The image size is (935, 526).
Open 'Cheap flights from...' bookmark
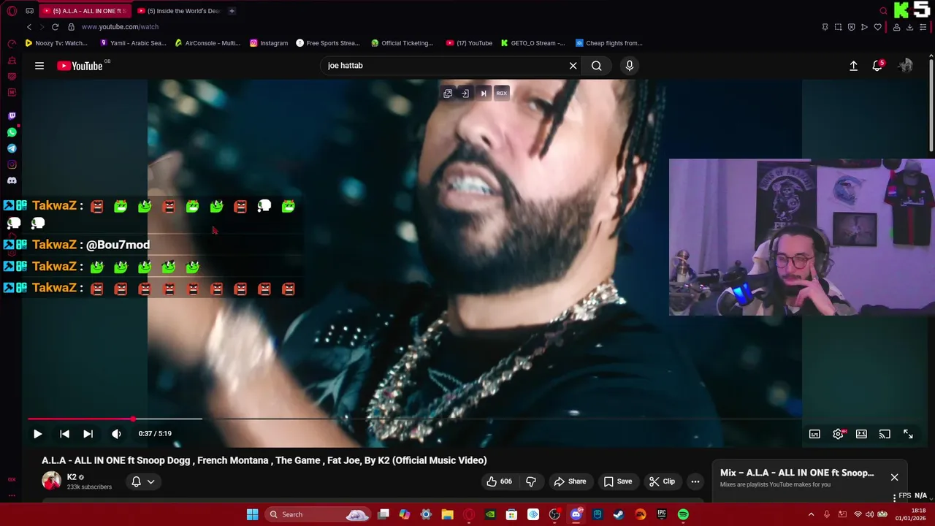pos(609,43)
